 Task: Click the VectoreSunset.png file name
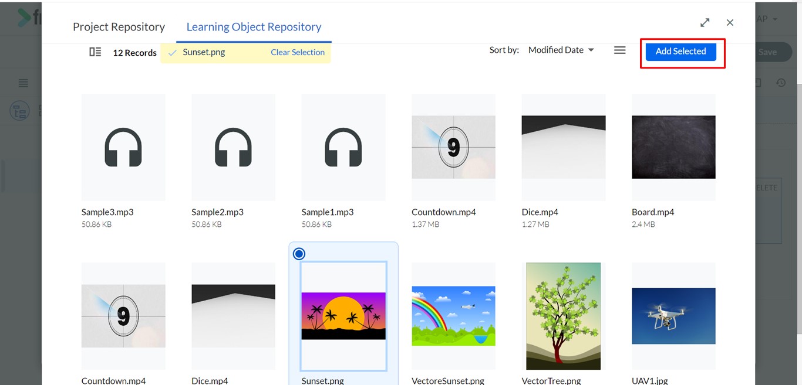pyautogui.click(x=448, y=380)
